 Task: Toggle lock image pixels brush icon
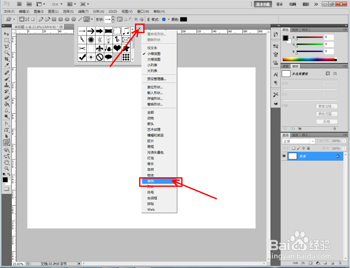tap(298, 148)
